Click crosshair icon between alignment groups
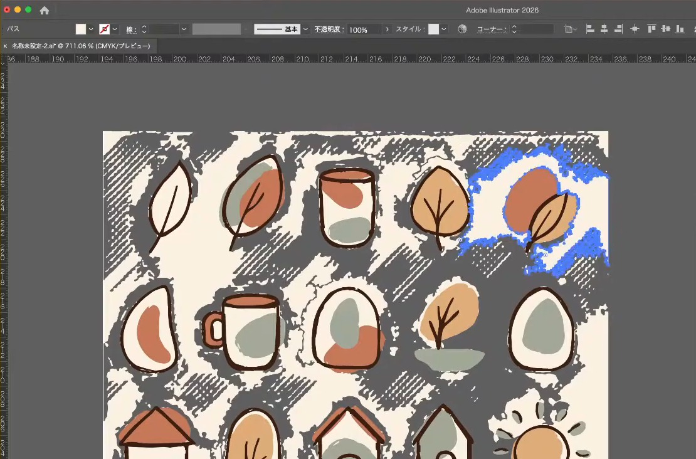 (x=635, y=29)
